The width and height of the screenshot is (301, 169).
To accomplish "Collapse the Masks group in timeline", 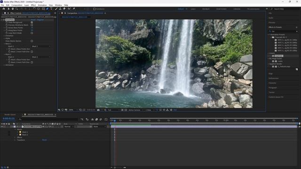I will 15,130.
